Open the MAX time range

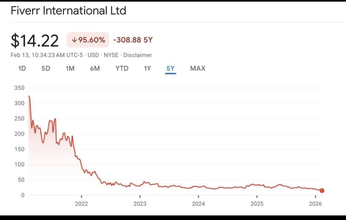click(x=198, y=68)
